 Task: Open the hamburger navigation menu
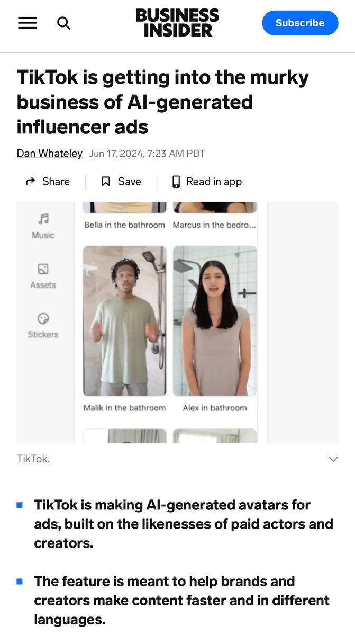(27, 23)
